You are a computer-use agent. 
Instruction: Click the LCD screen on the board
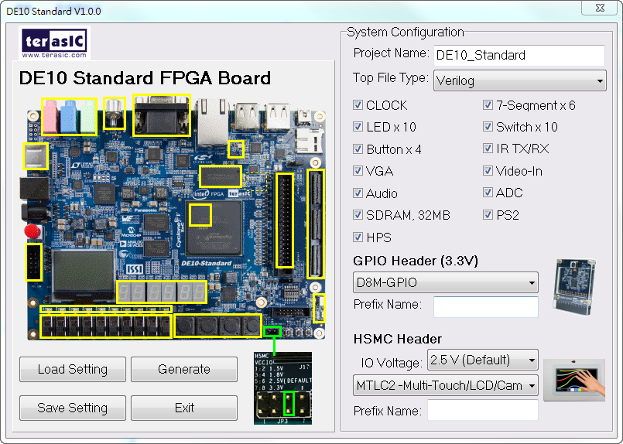[x=84, y=275]
